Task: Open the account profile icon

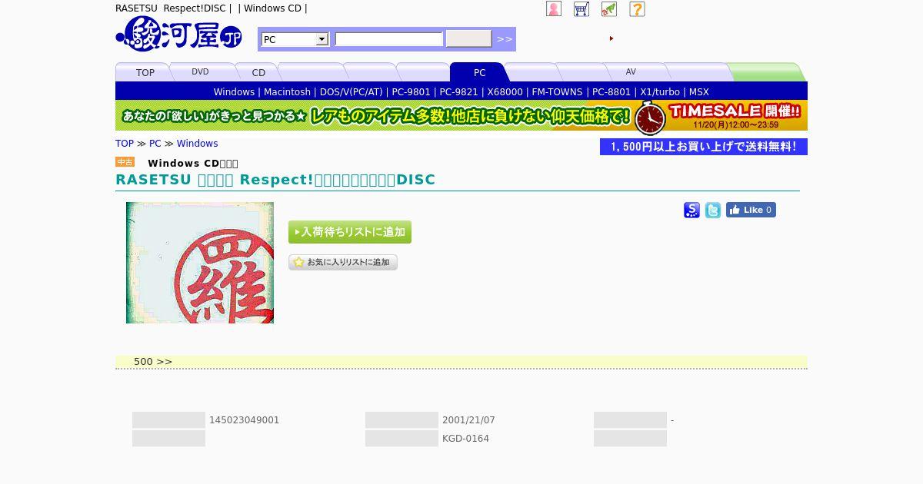Action: pos(554,8)
